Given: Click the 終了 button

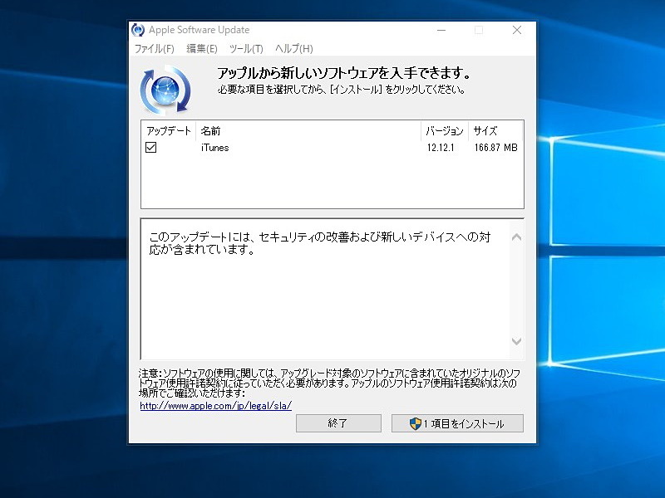Looking at the screenshot, I should pyautogui.click(x=338, y=423).
